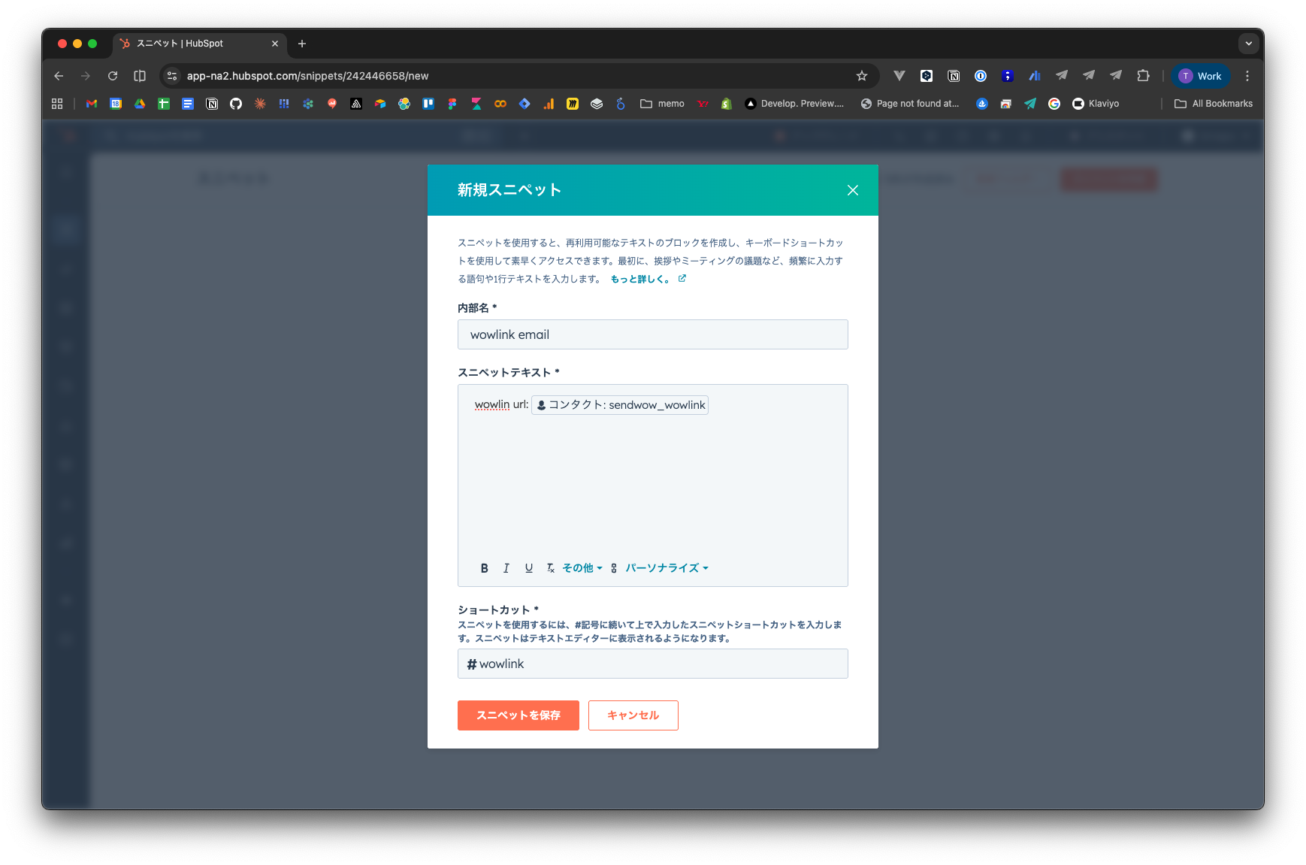Close the 新規スニペット dialog

tap(853, 190)
